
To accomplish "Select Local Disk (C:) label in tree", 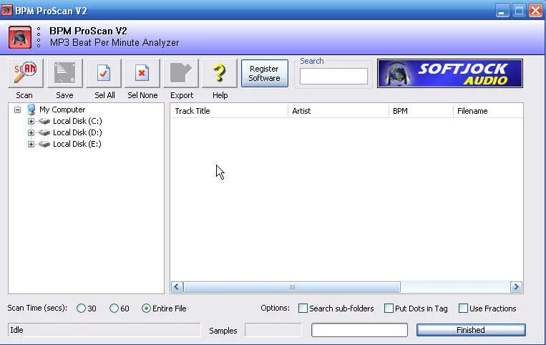I will (77, 121).
